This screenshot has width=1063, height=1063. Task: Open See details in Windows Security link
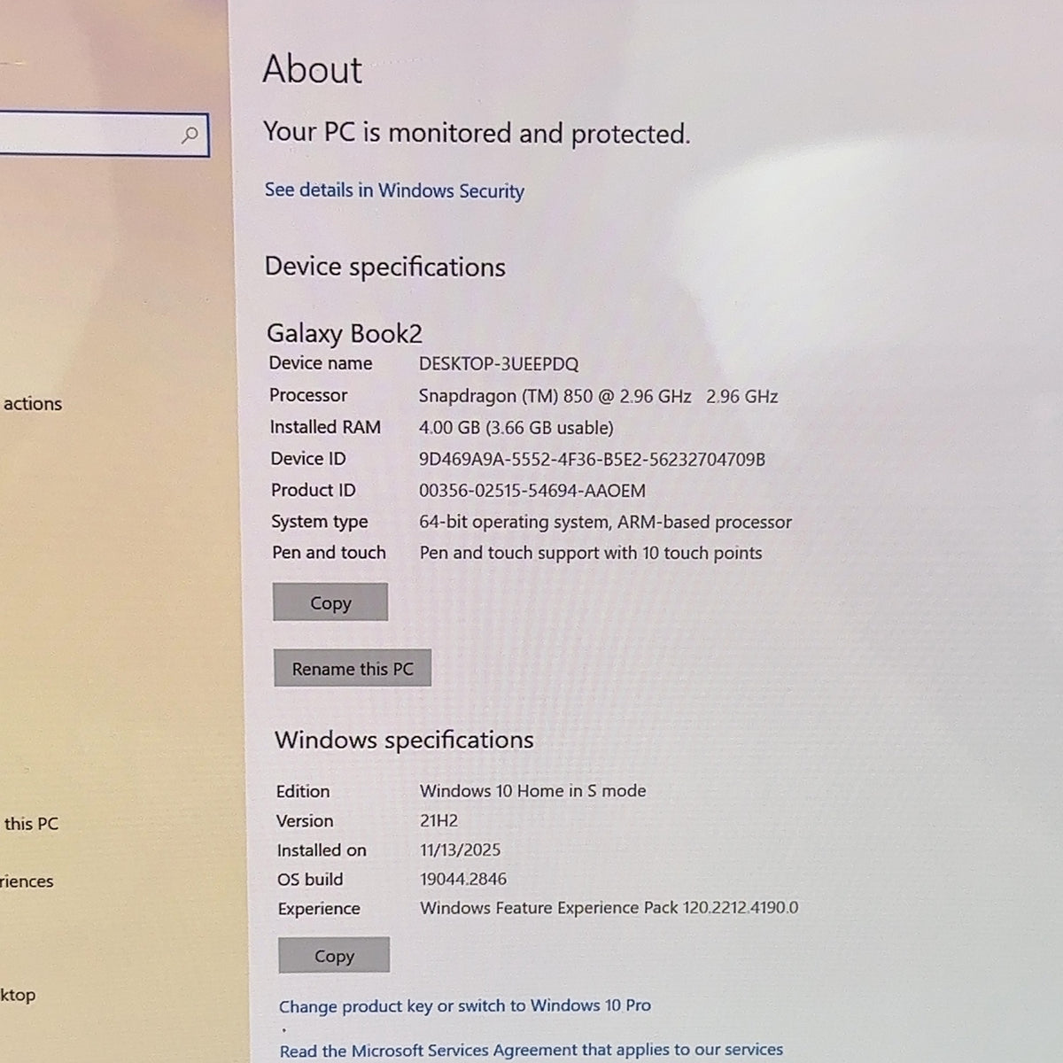tap(394, 190)
